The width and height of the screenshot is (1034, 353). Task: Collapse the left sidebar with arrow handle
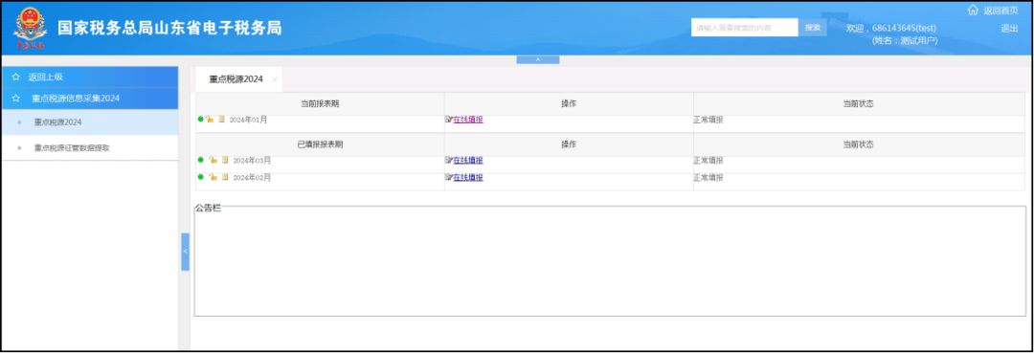186,252
